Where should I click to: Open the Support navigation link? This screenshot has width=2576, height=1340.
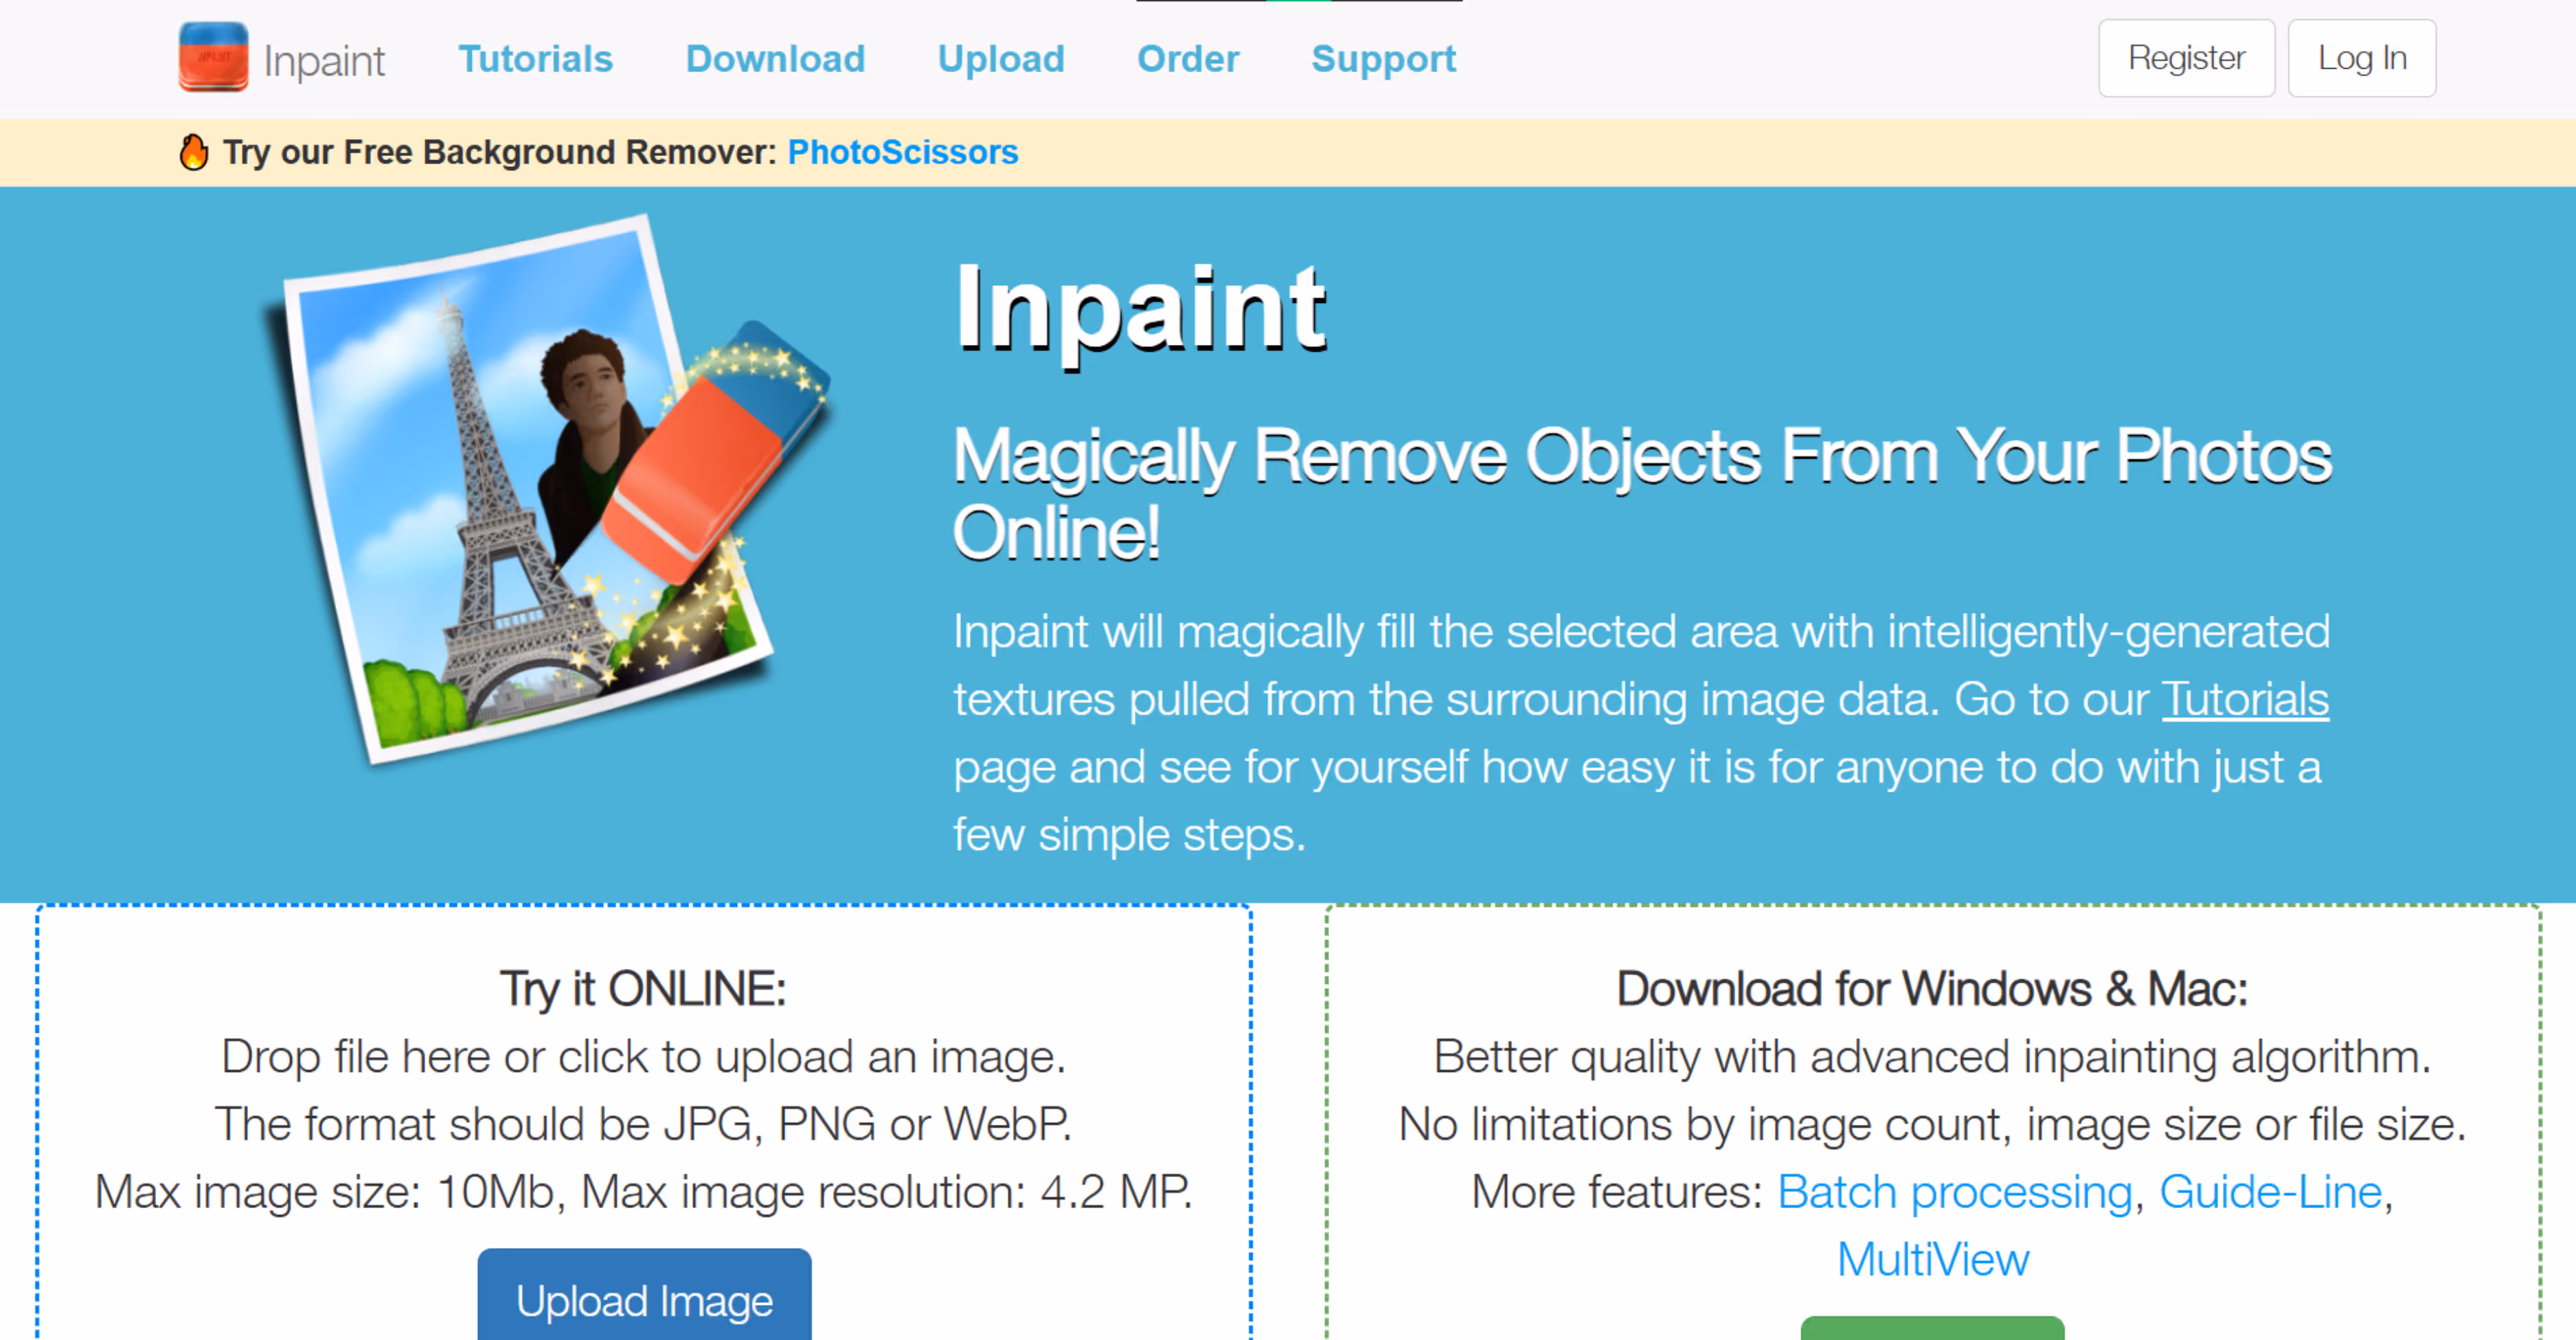pos(1383,59)
